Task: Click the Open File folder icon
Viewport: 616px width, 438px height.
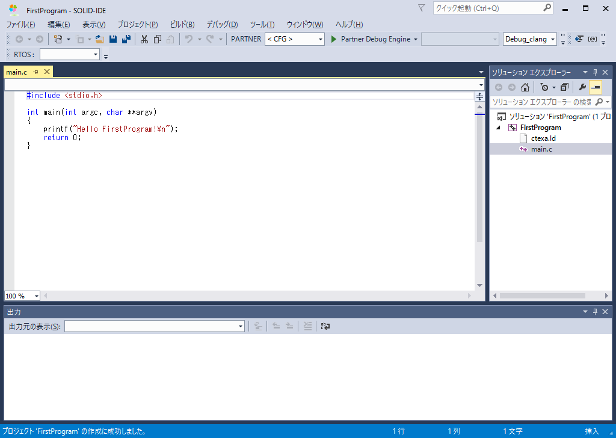Action: click(100, 39)
